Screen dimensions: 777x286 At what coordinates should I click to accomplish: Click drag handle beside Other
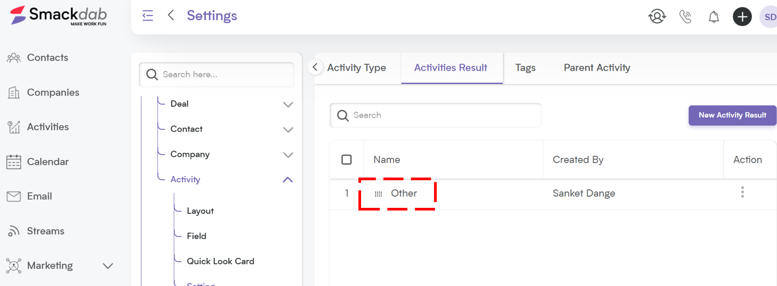point(378,194)
